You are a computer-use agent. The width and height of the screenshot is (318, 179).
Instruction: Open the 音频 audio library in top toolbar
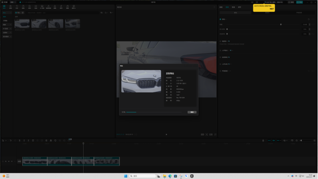pyautogui.click(x=10, y=7)
